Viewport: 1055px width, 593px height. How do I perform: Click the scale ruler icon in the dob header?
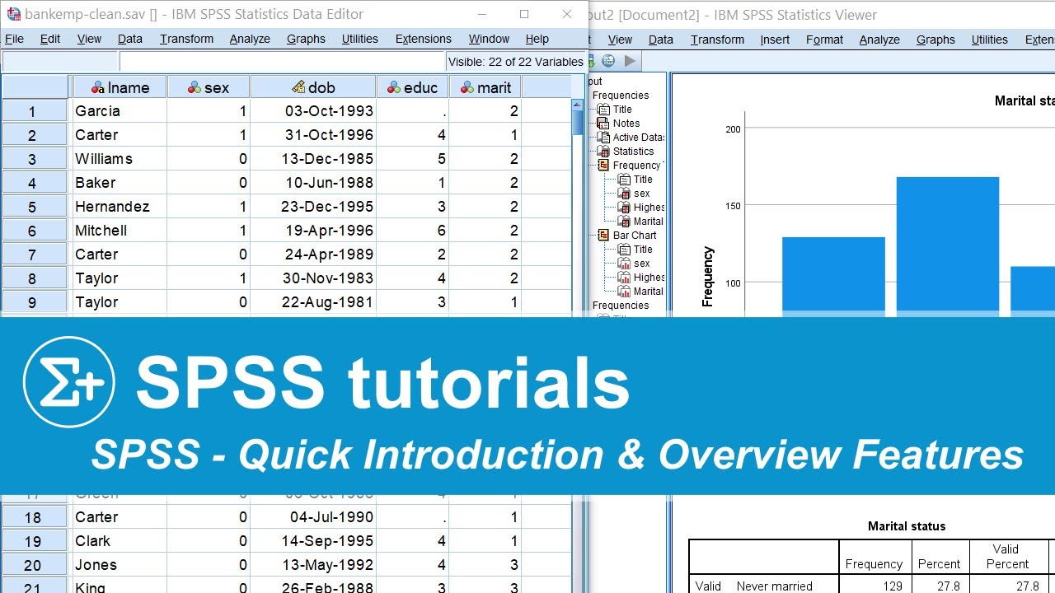(298, 87)
